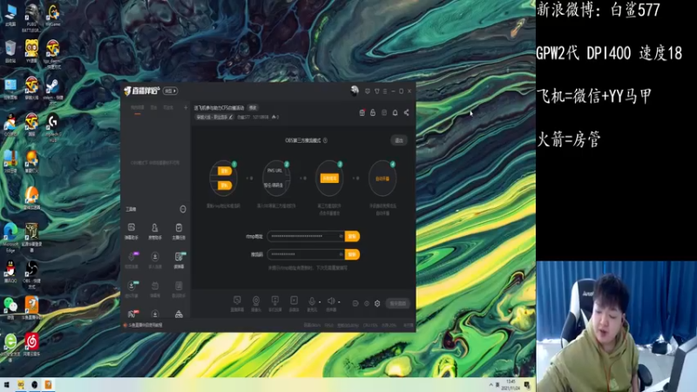The height and width of the screenshot is (392, 697).
Task: Click the microphone icon in bottom bar
Action: coord(312,301)
